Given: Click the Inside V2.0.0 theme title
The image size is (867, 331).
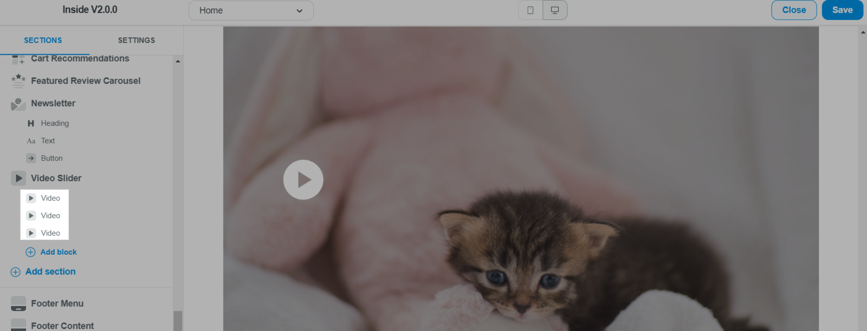Looking at the screenshot, I should click(x=90, y=10).
